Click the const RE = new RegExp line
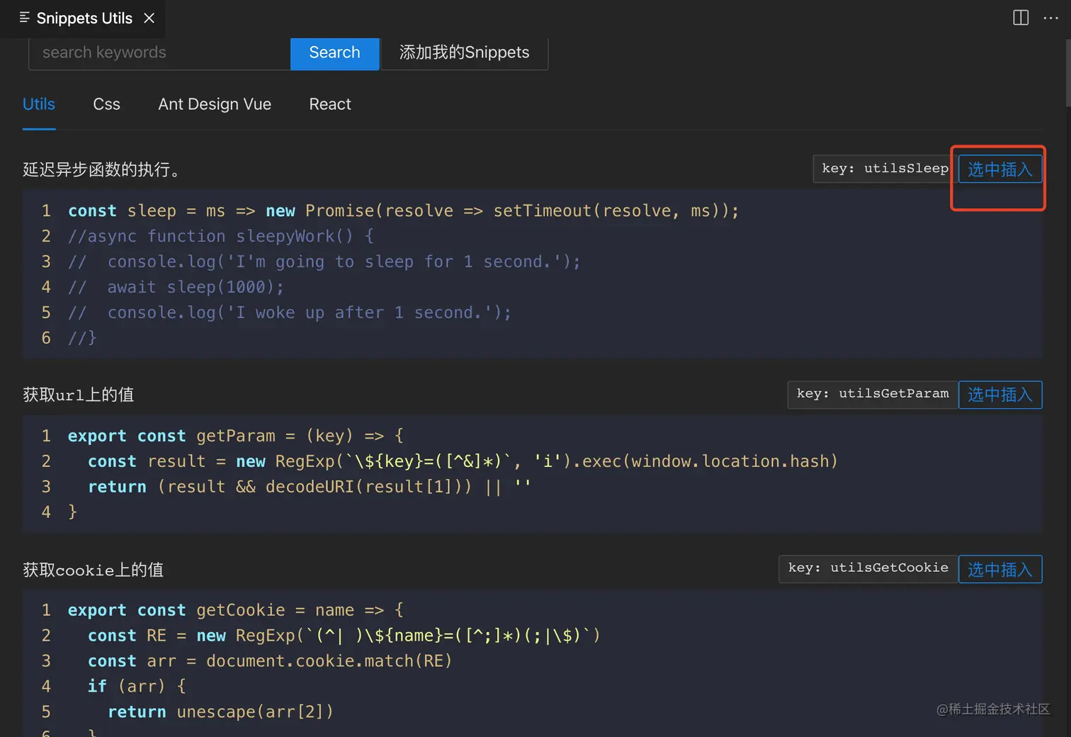 (344, 636)
